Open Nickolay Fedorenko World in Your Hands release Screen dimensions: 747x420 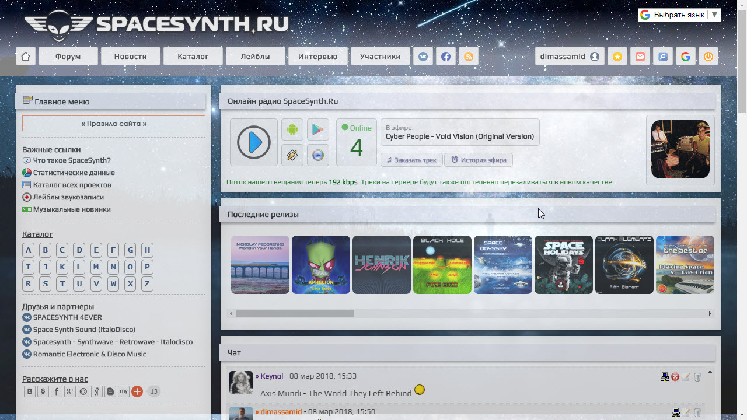pyautogui.click(x=260, y=265)
